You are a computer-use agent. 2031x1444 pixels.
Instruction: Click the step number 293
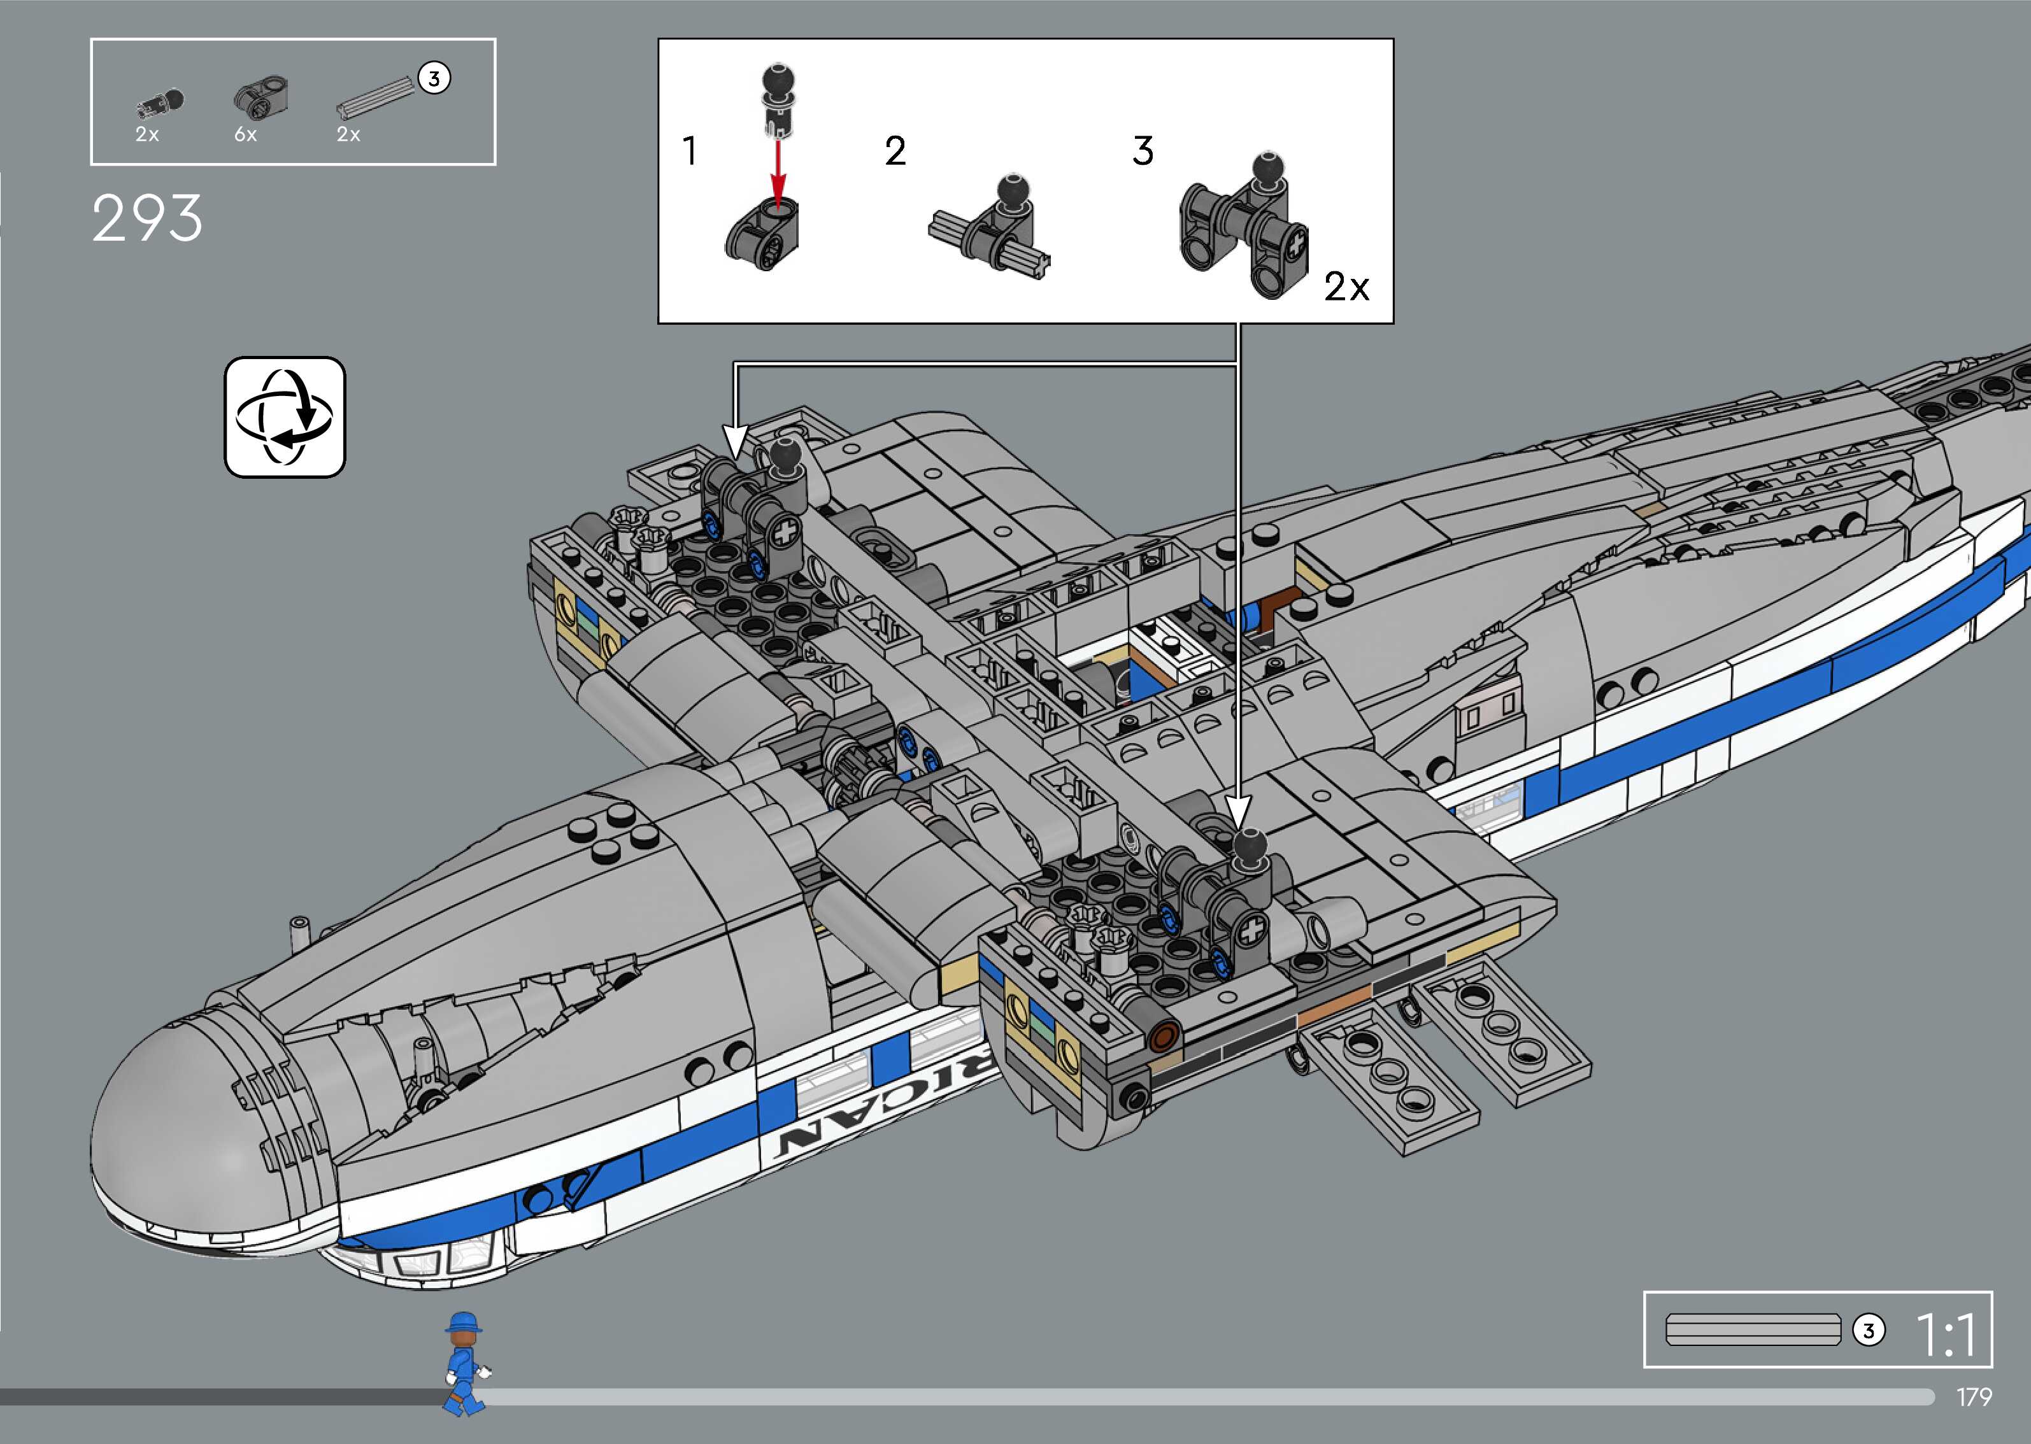click(148, 219)
